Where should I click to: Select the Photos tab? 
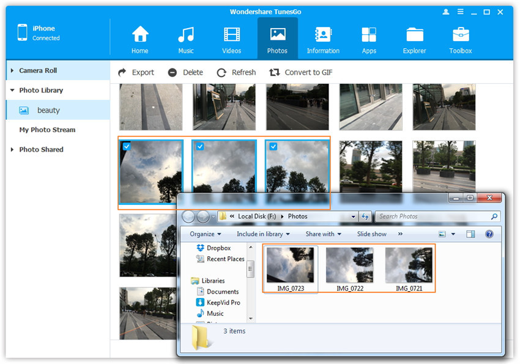click(277, 39)
